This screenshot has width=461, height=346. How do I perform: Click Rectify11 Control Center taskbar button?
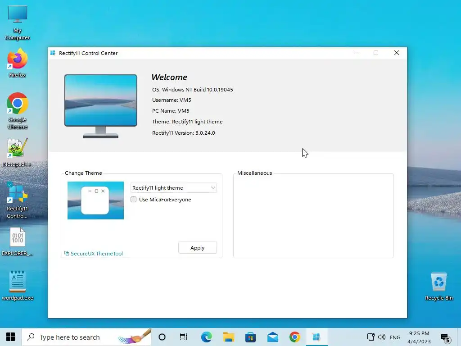point(316,337)
